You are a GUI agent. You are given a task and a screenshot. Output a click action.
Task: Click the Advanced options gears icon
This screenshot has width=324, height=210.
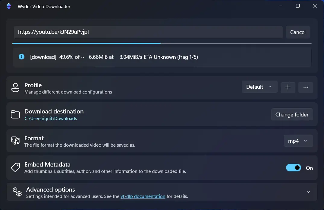coord(17,192)
